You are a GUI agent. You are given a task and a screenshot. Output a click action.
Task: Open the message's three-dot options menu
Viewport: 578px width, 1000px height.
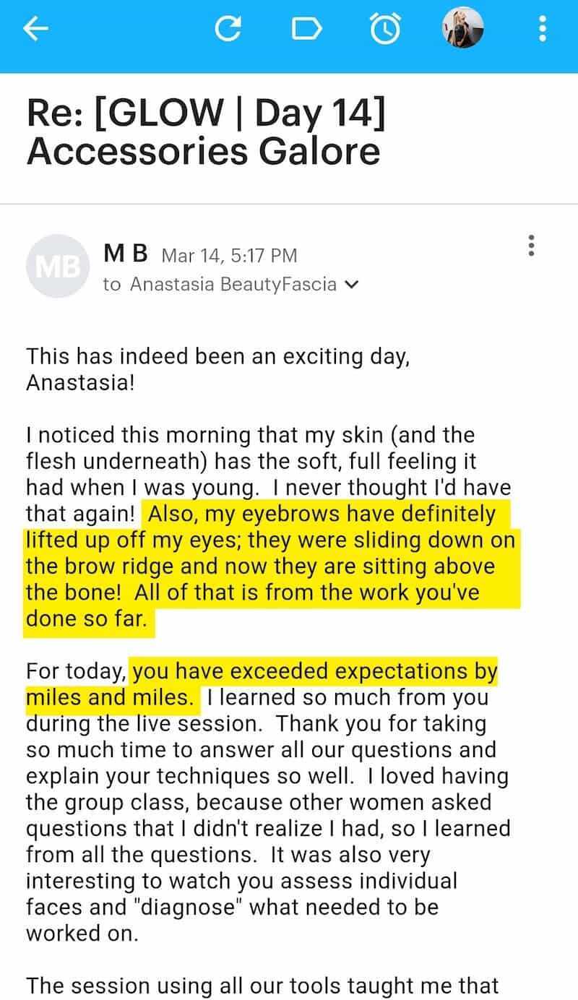click(x=532, y=246)
